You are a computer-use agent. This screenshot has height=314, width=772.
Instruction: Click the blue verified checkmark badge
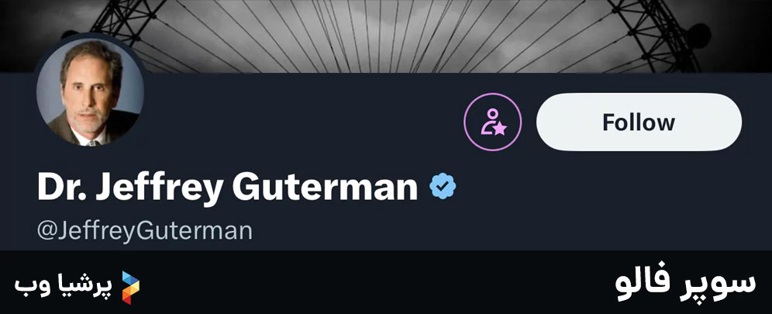coord(443,187)
